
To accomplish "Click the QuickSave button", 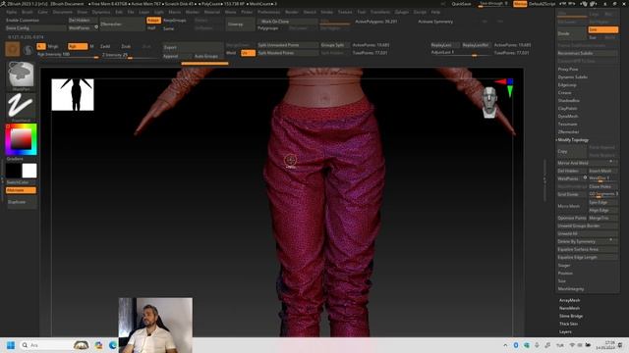I will [461, 4].
